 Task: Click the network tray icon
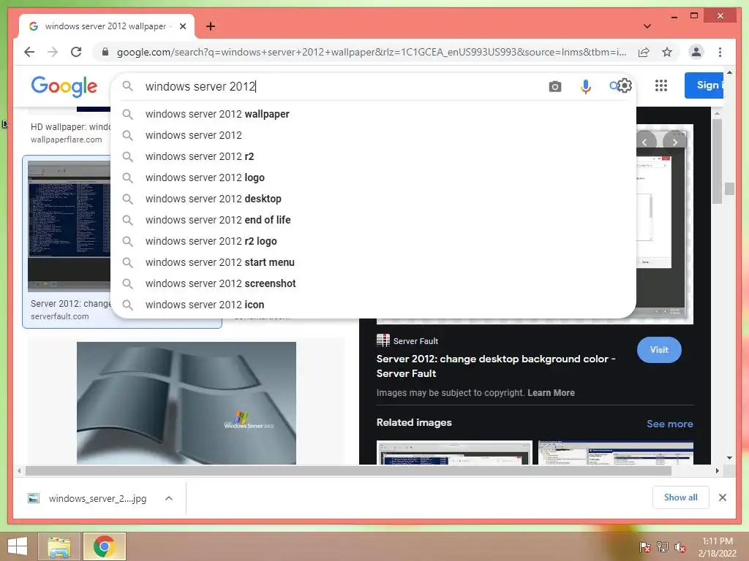(x=663, y=546)
